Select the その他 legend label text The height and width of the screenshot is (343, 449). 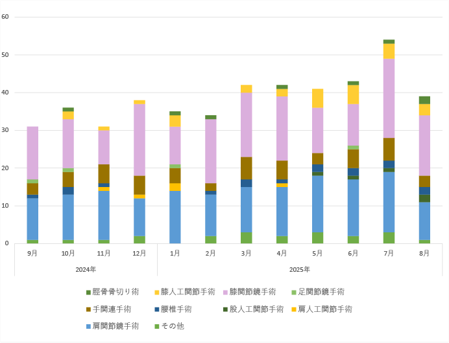click(x=172, y=326)
